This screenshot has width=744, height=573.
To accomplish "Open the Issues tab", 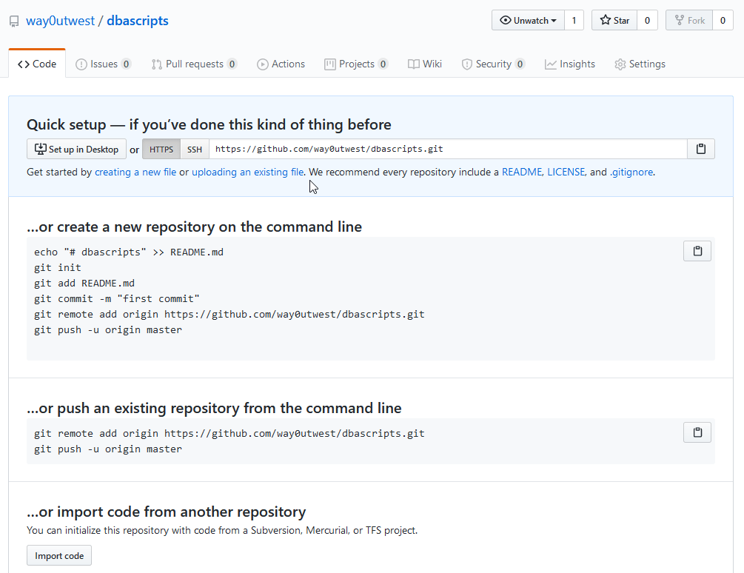I will tap(103, 64).
